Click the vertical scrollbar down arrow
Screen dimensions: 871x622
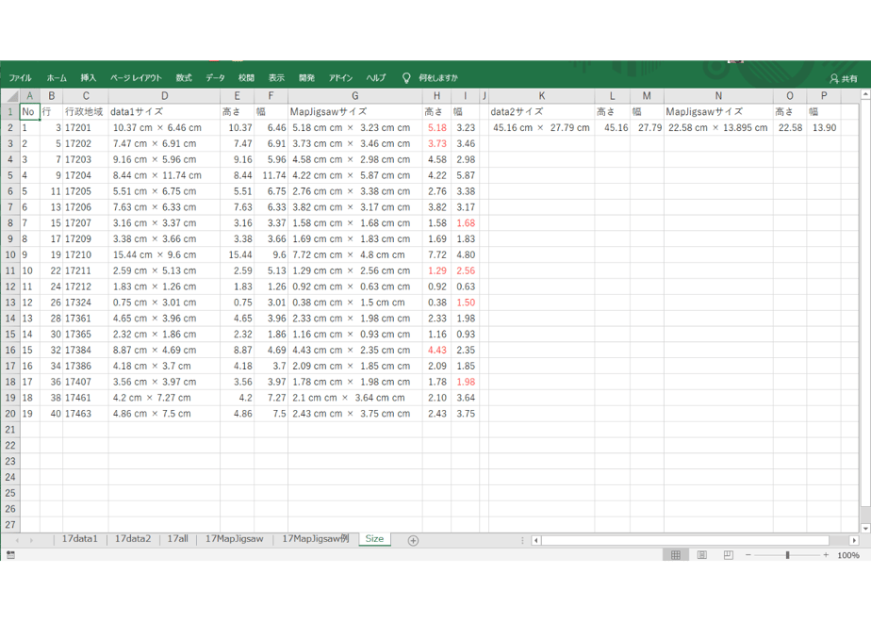click(x=865, y=528)
